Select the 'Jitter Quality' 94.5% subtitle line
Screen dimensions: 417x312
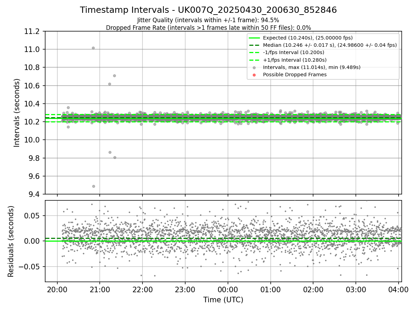click(x=208, y=20)
